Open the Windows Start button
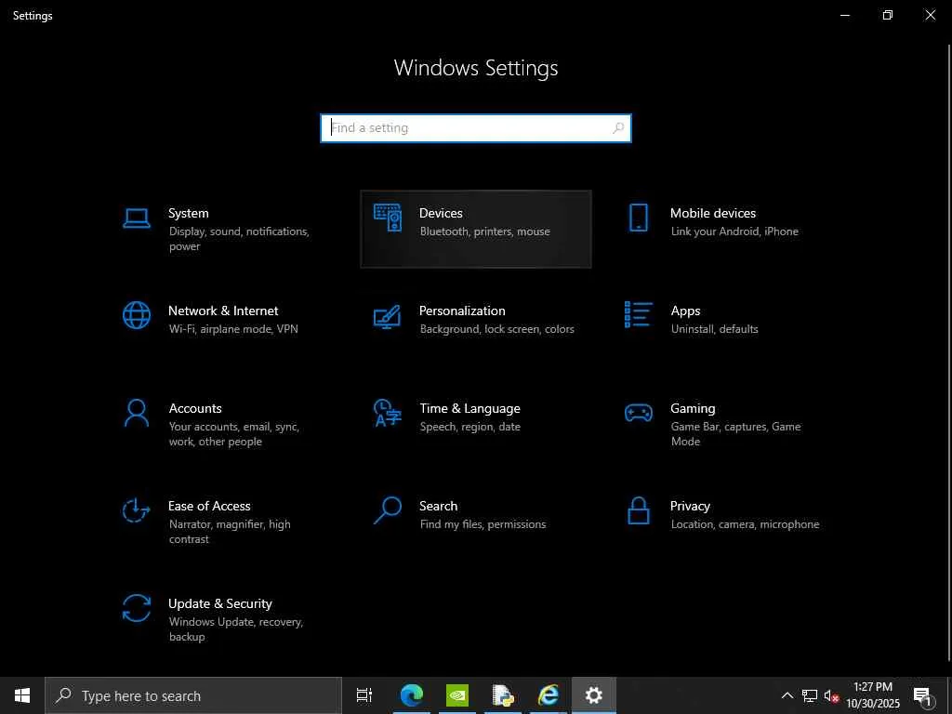The image size is (952, 714). 22,695
